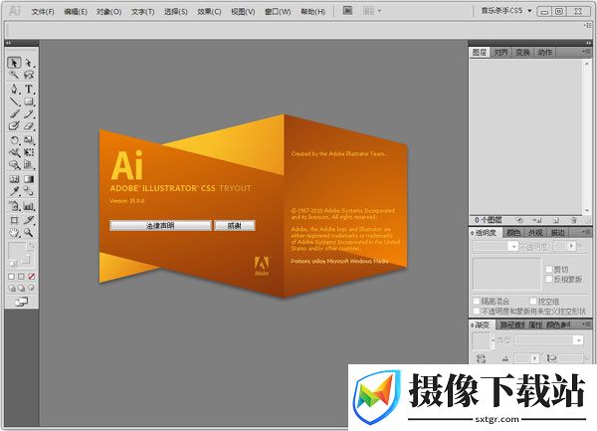Viewport: 597px width, 431px height.
Task: Select the Hand tool
Action: pyautogui.click(x=14, y=232)
